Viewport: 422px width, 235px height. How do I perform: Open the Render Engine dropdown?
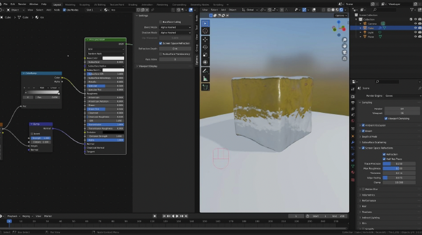[x=403, y=96]
